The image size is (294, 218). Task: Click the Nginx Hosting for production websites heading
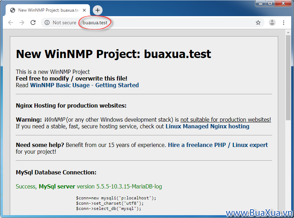71,105
